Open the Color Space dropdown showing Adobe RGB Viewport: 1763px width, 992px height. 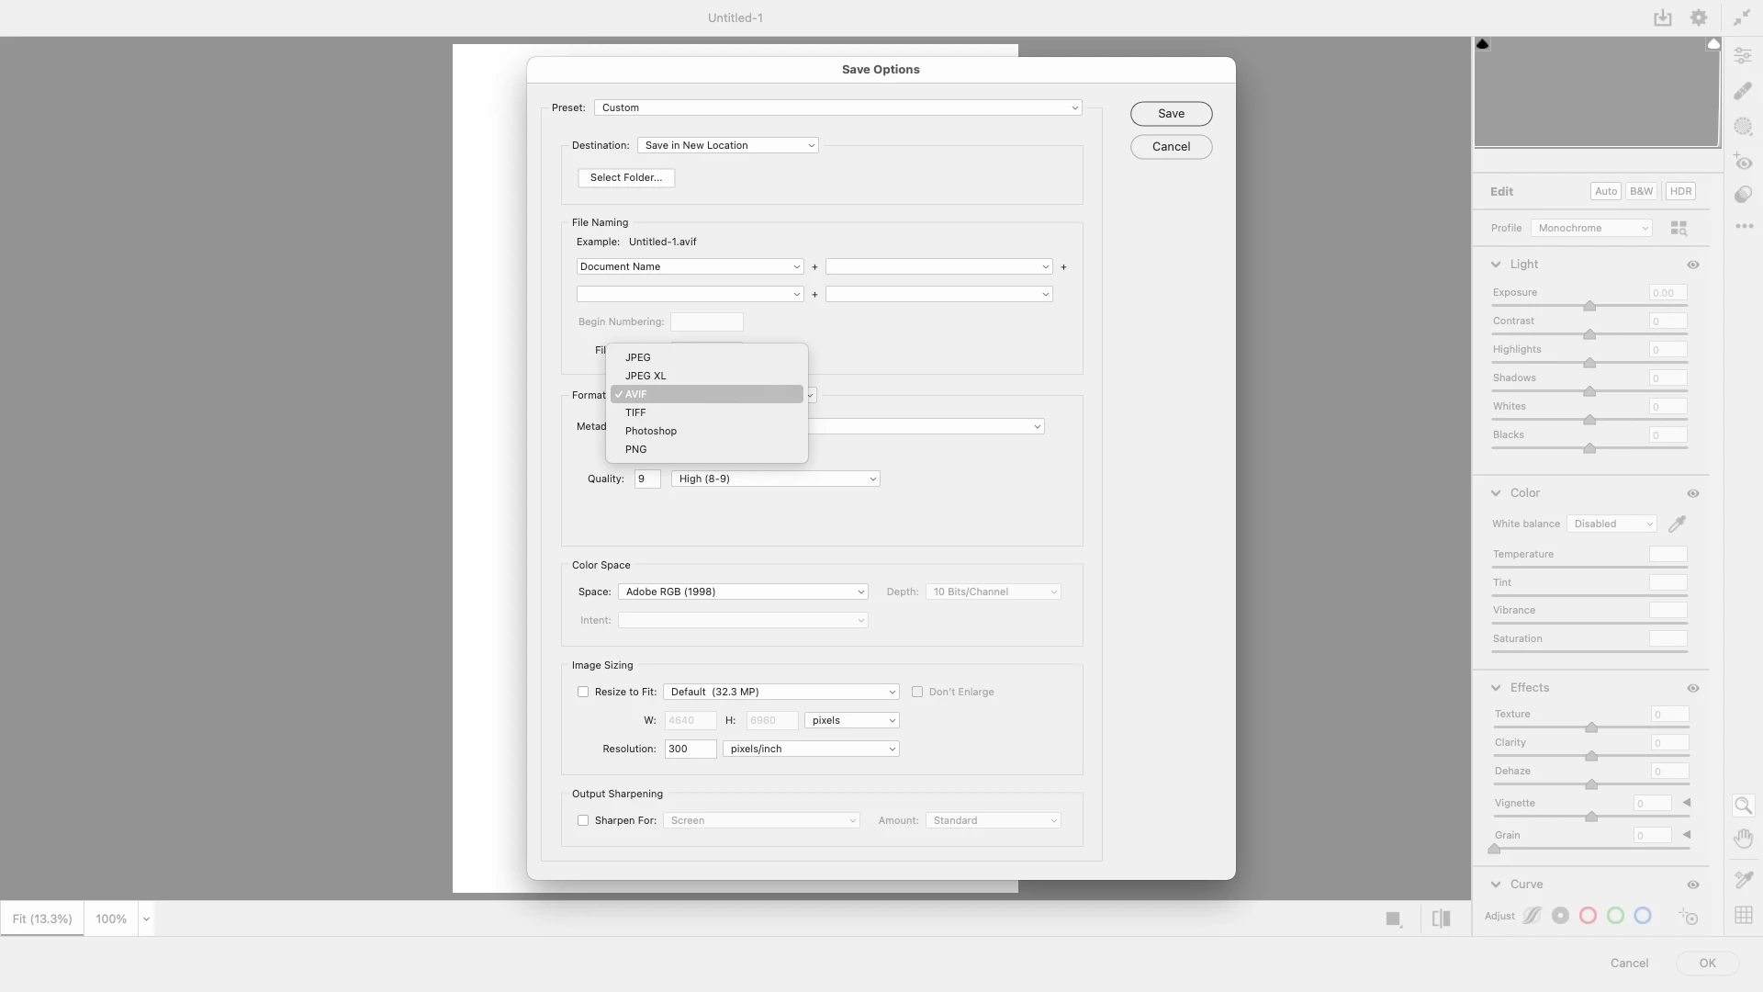click(x=743, y=592)
